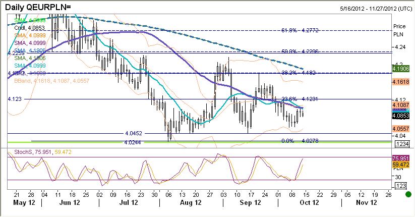This screenshot has width=415, height=217.
Task: Click the '.123' precision box on stochastic axis
Action: [x=400, y=186]
